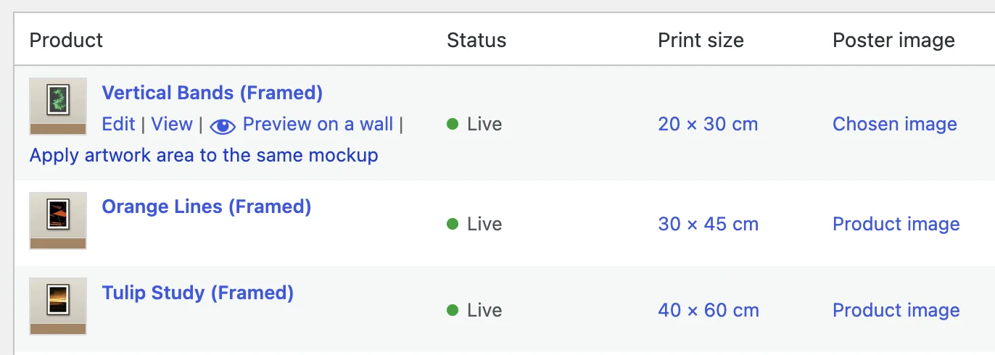Click the green Live dot for Vertical Bands

[453, 125]
